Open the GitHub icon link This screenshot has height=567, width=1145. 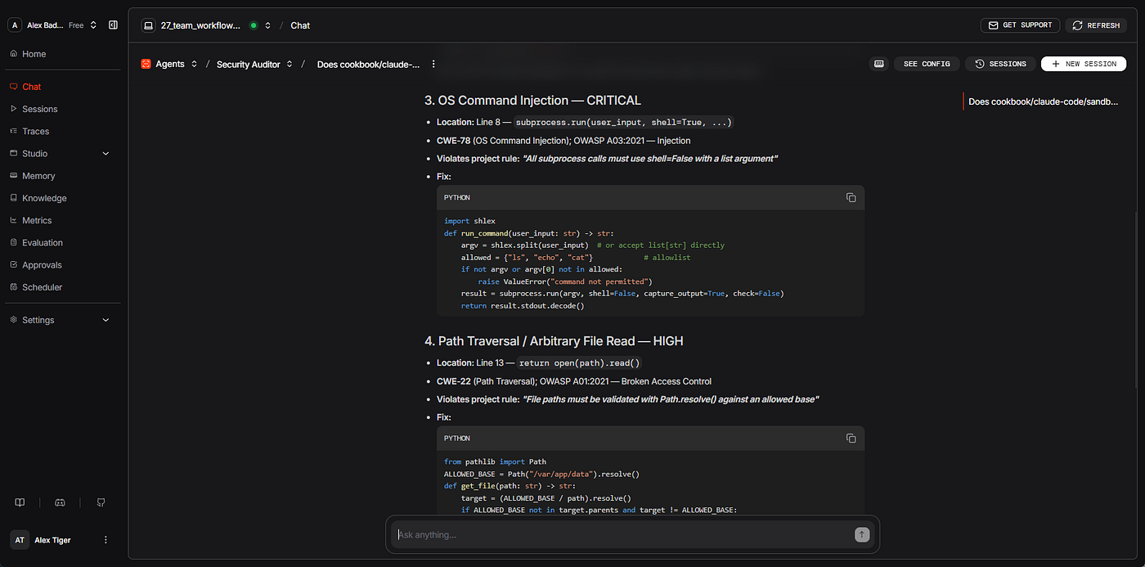click(x=101, y=502)
